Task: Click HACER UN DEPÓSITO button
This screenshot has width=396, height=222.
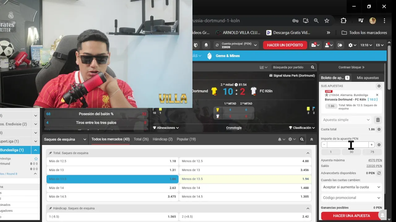Action: pyautogui.click(x=285, y=45)
